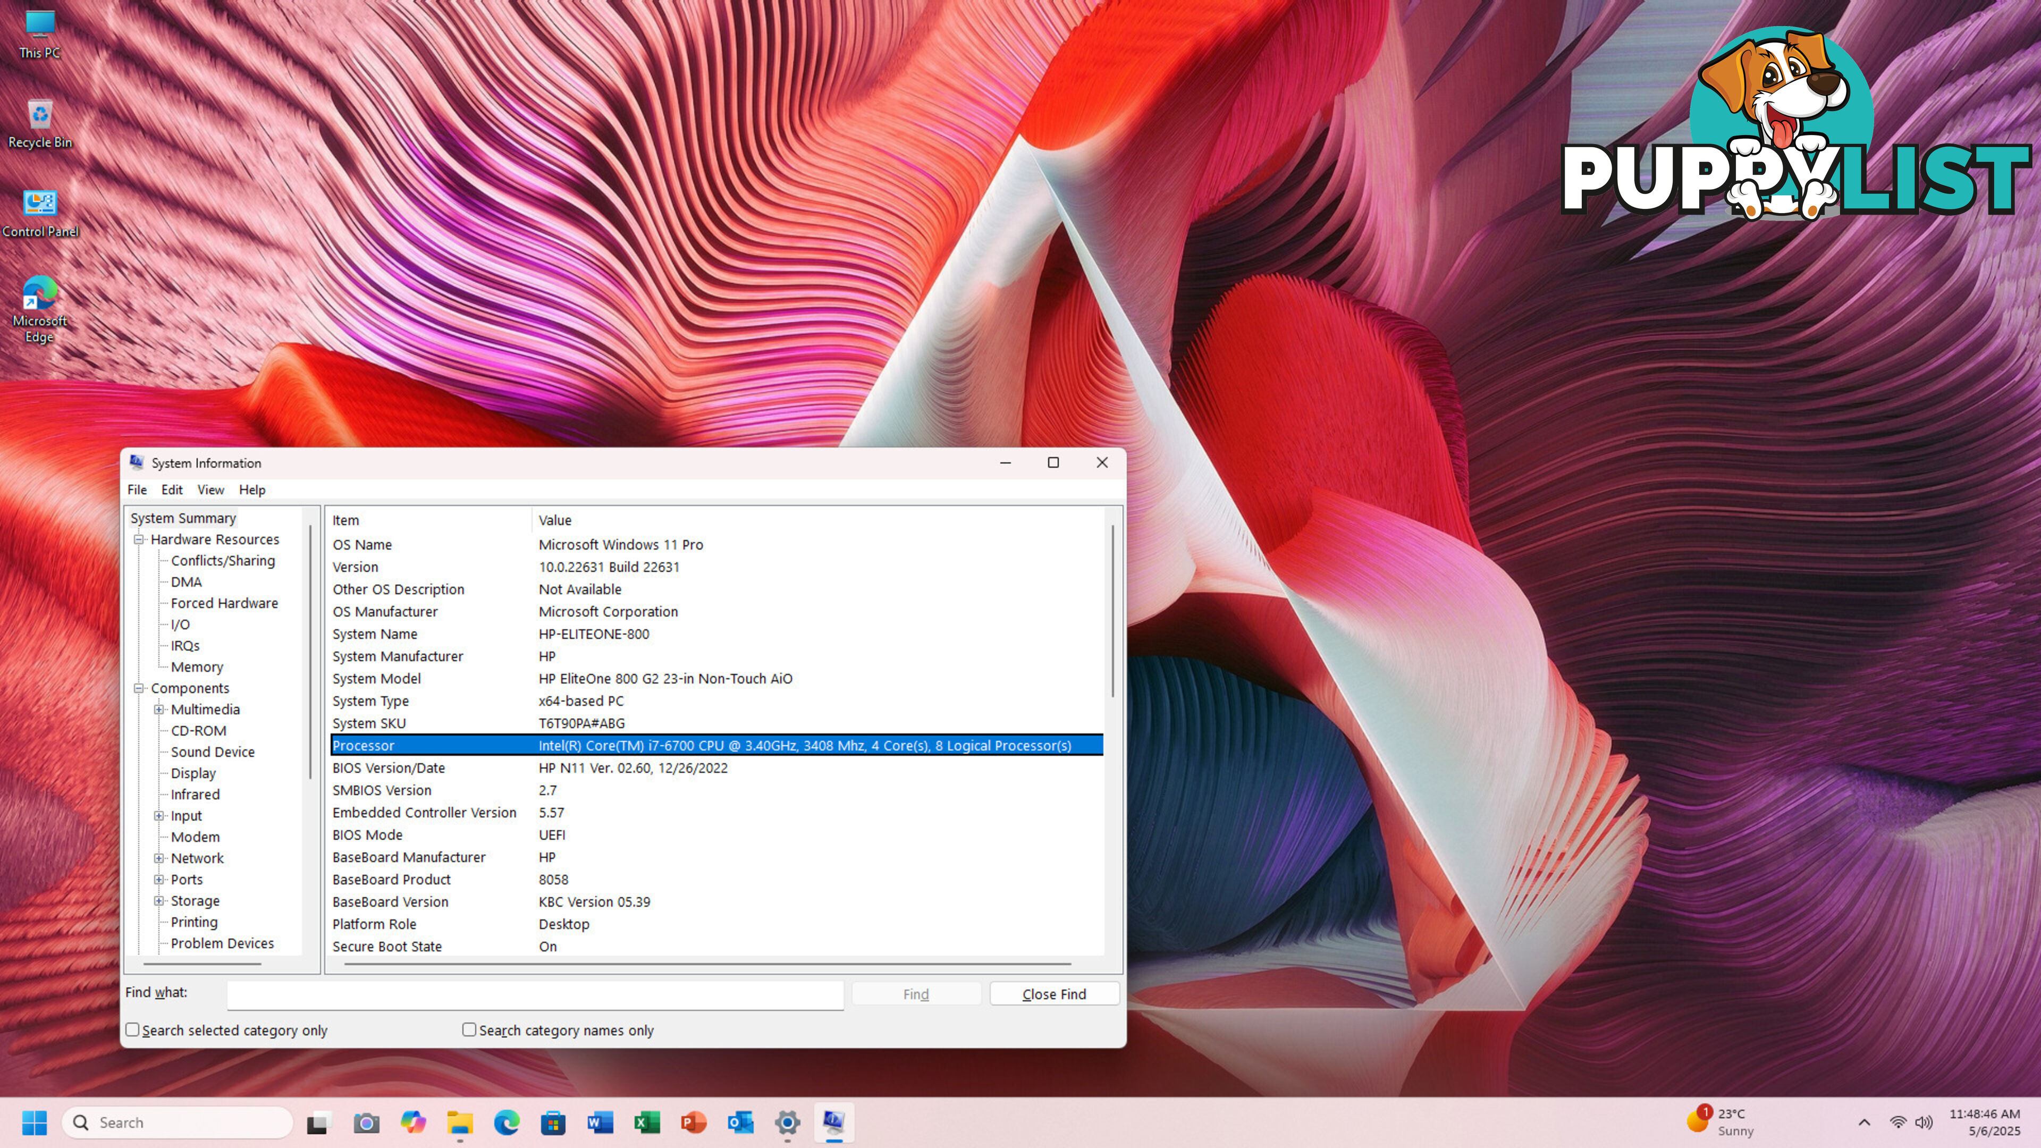The height and width of the screenshot is (1148, 2041).
Task: Click the Close Find button
Action: point(1054,993)
